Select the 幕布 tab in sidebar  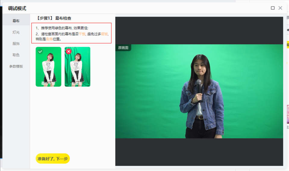pyautogui.click(x=16, y=21)
